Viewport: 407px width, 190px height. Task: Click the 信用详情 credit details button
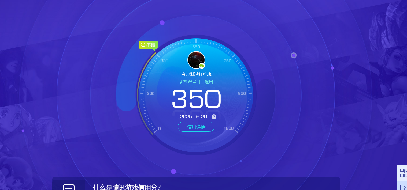(x=196, y=127)
